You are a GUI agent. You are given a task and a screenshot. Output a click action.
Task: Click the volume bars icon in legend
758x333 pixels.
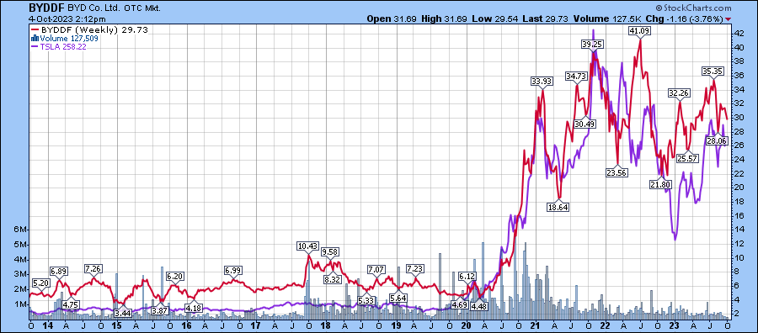(x=35, y=38)
